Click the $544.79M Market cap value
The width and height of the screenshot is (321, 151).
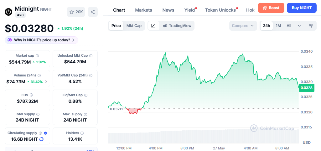coord(20,62)
